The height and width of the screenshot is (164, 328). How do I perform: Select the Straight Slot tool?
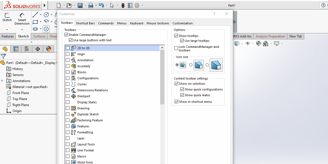(35, 29)
